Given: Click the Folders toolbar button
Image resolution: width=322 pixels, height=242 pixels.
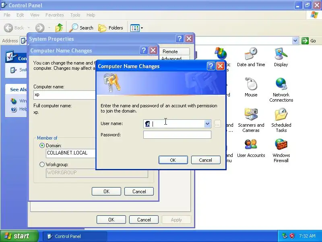Looking at the screenshot, I should pyautogui.click(x=111, y=28).
